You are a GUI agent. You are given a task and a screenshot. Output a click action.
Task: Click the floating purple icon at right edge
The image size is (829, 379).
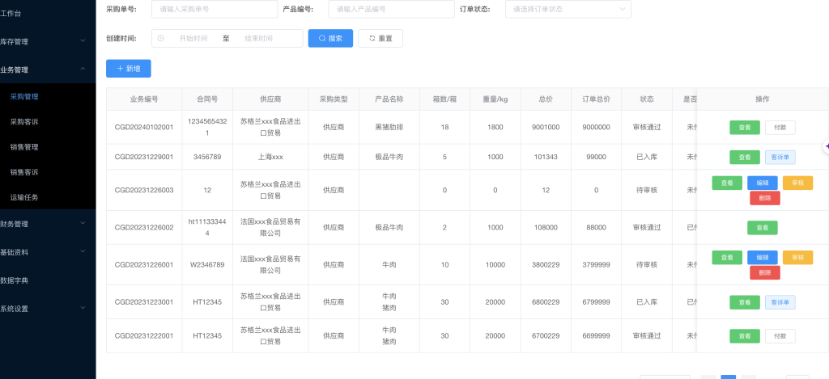[825, 146]
